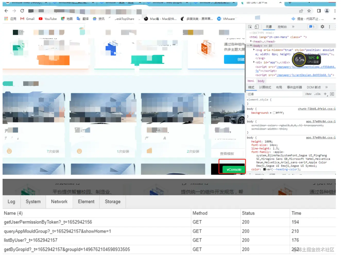Open the YouTube bookmark
Screen dimensions: 341x259
coord(48,19)
